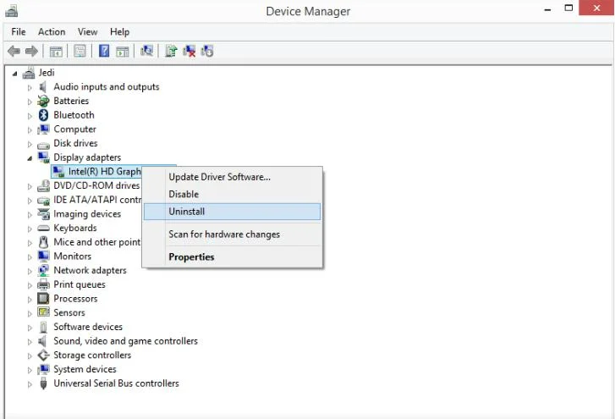The height and width of the screenshot is (419, 615).
Task: Click the Audio inputs and outputs speaker icon
Action: 43,86
